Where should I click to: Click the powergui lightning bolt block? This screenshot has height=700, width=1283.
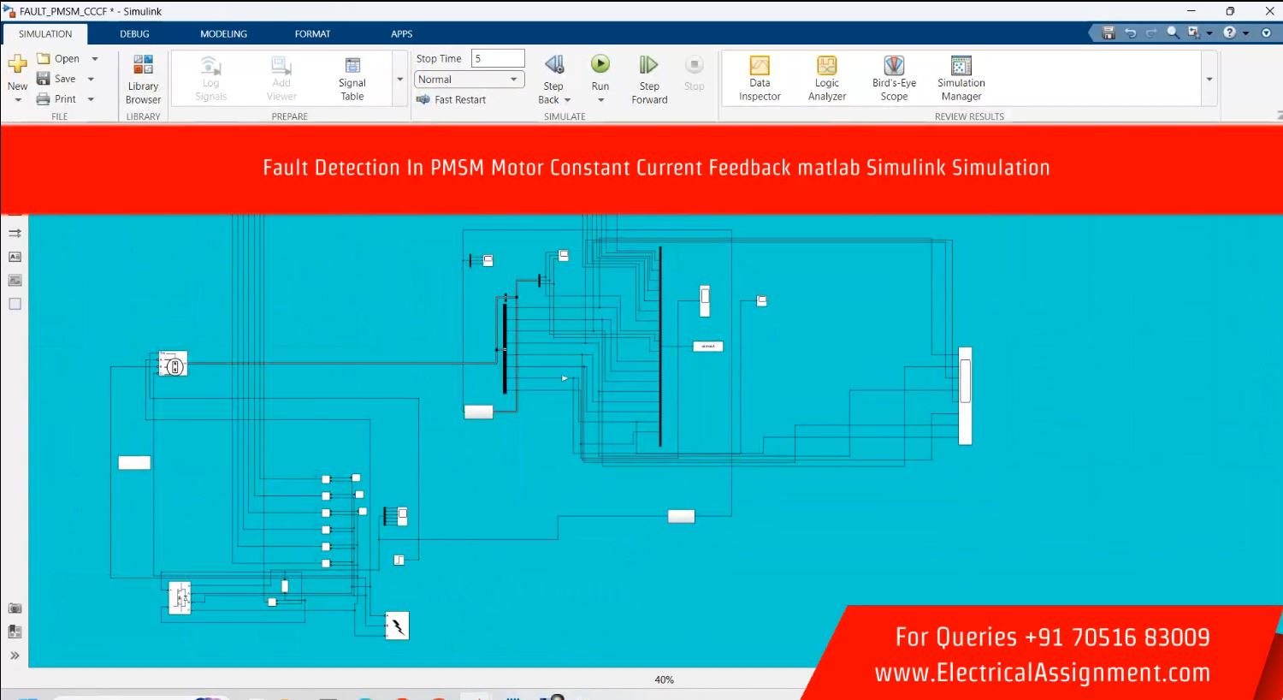397,626
